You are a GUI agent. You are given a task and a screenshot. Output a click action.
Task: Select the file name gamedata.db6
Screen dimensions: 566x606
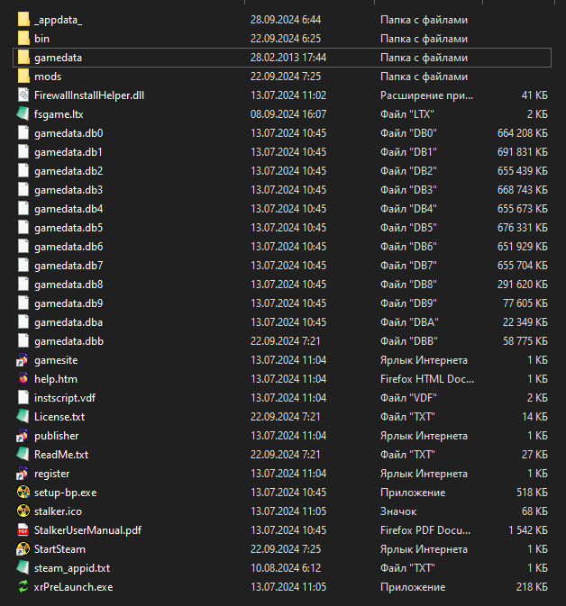pyautogui.click(x=68, y=247)
